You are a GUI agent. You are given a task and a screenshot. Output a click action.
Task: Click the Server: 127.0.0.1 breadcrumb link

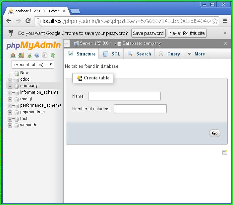pyautogui.click(x=96, y=44)
